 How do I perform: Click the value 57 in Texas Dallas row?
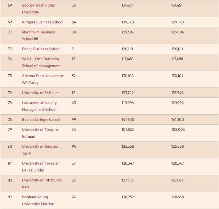point(73,163)
